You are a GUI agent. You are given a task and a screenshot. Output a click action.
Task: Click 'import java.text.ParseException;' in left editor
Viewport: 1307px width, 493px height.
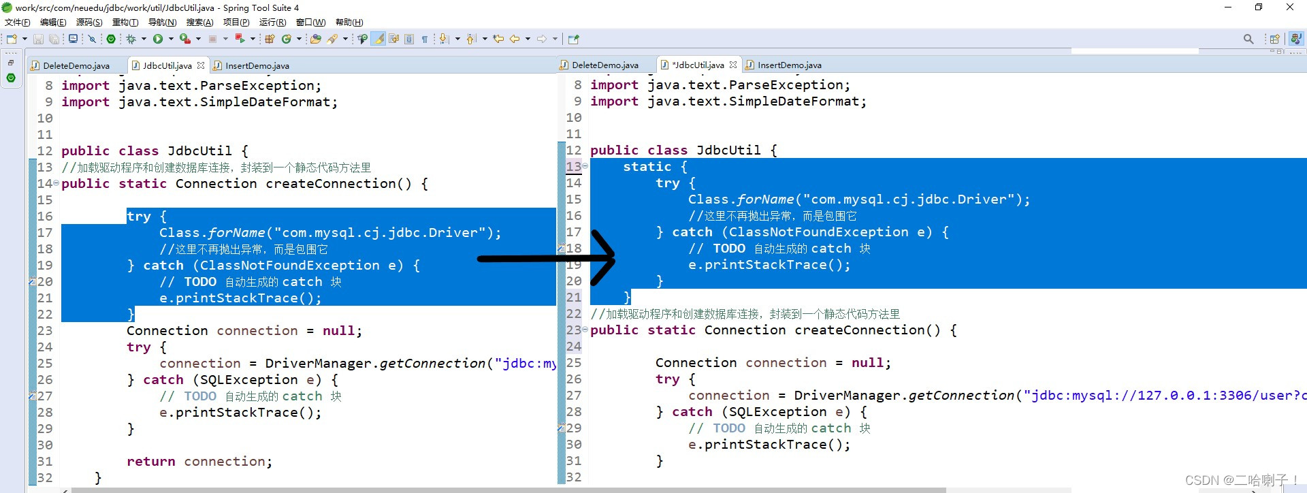pos(191,86)
